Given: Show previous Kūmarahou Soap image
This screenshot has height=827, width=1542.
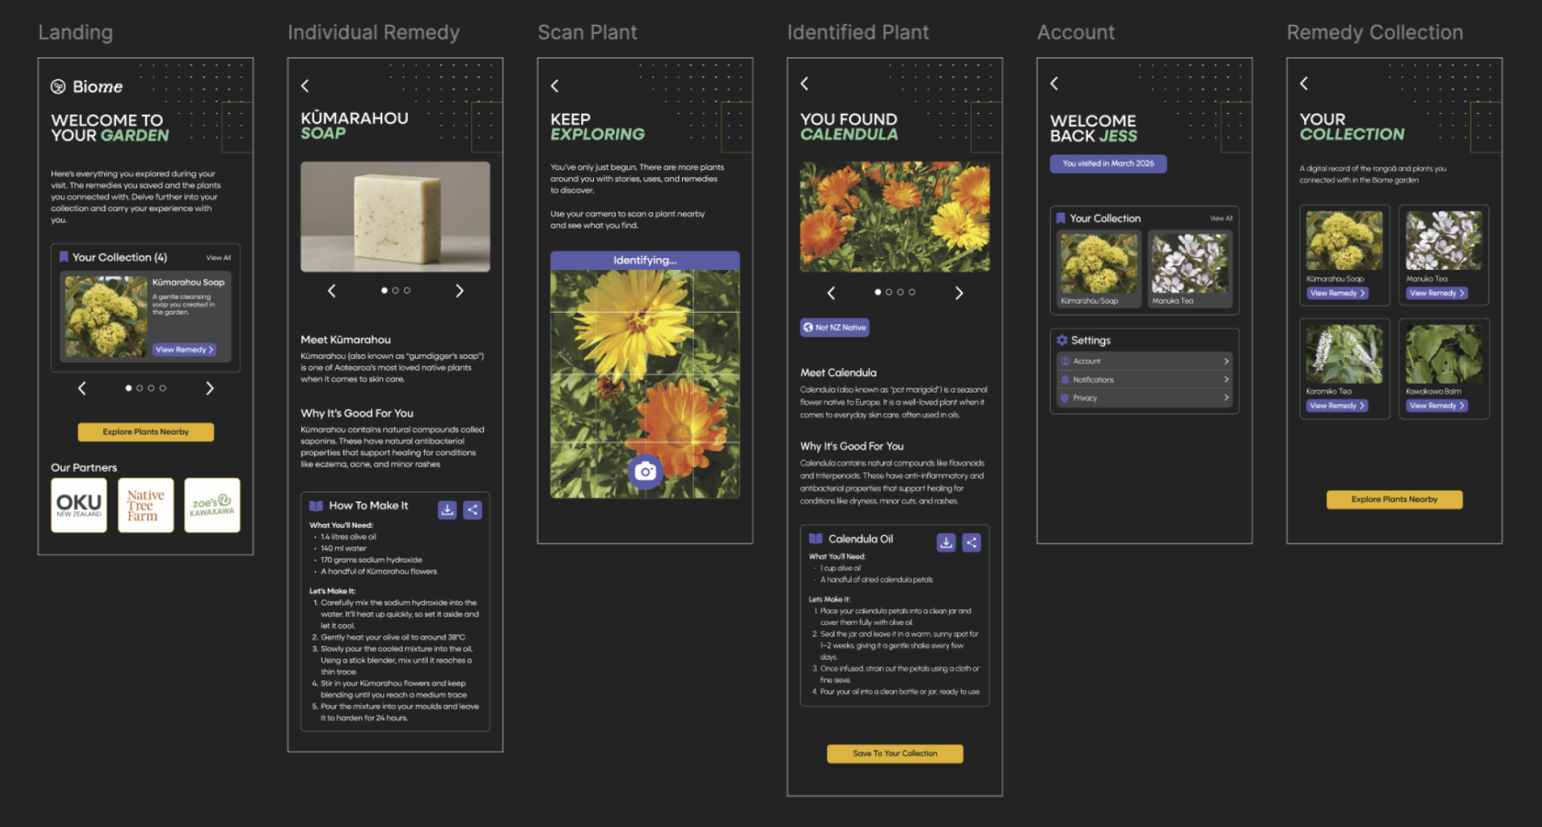Looking at the screenshot, I should [x=332, y=291].
